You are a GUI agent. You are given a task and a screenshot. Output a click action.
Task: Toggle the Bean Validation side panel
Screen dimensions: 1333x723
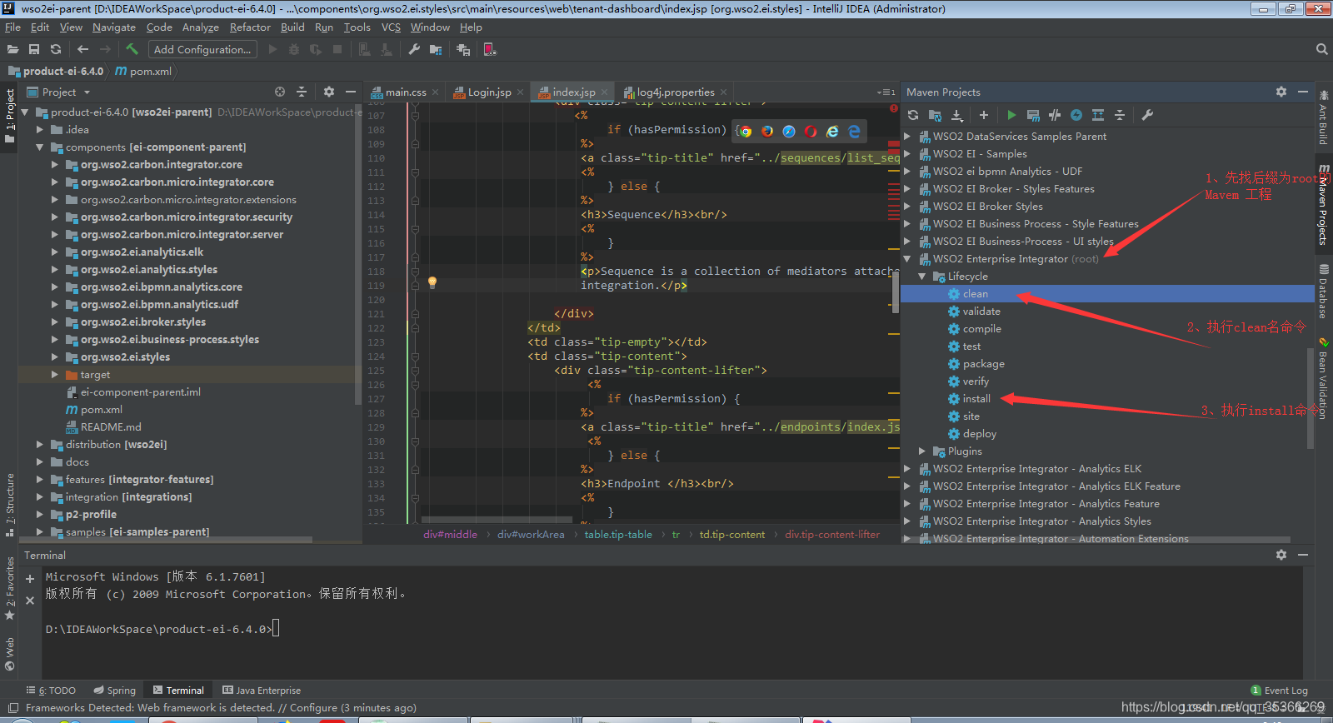click(1323, 377)
